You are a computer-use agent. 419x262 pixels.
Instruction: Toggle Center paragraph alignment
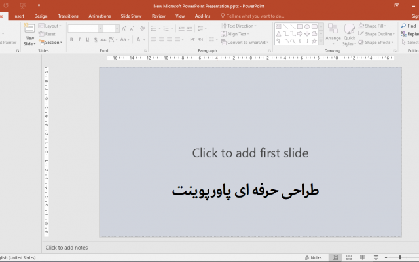point(162,39)
